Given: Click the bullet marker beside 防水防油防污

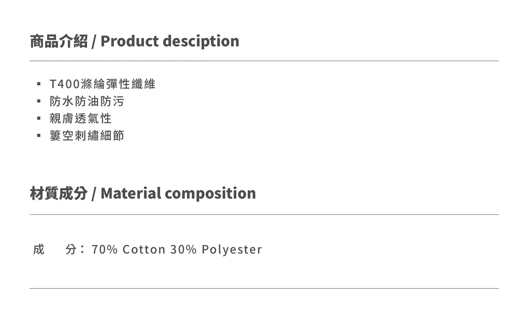Looking at the screenshot, I should point(39,101).
